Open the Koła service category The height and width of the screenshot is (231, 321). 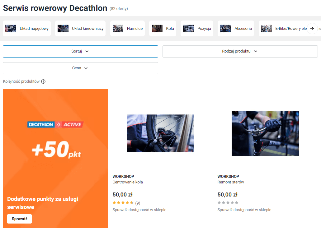(x=163, y=28)
